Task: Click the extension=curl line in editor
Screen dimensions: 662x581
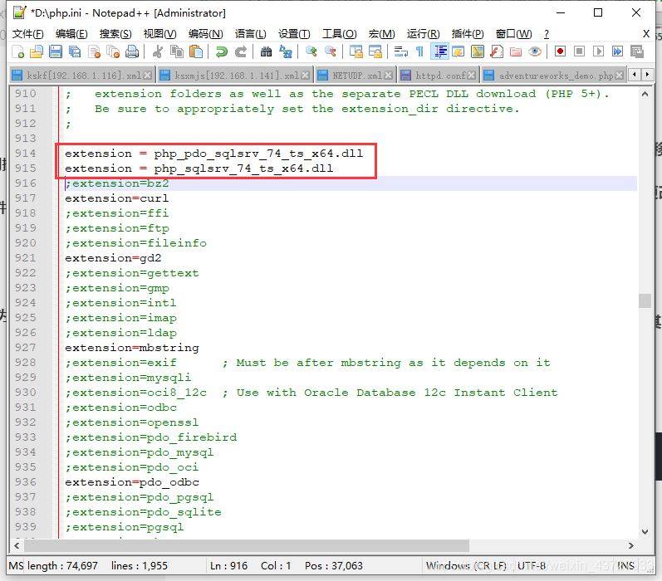Action: coord(117,198)
